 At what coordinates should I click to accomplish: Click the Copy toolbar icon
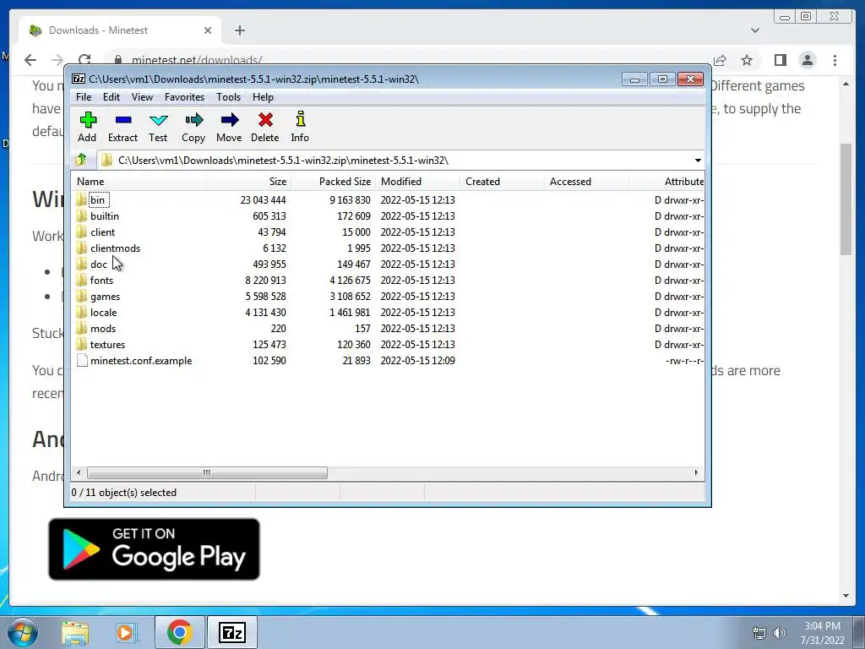pyautogui.click(x=193, y=127)
